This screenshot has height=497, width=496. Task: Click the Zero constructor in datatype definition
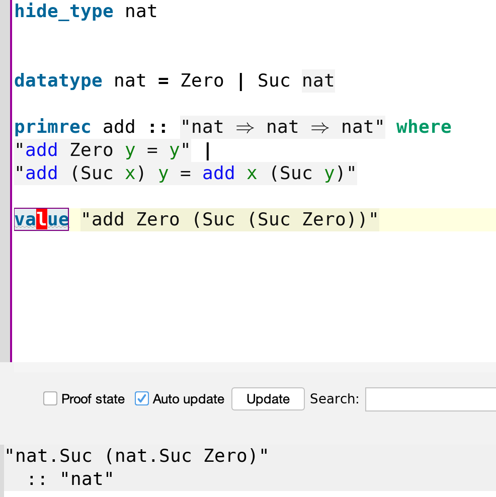(202, 80)
